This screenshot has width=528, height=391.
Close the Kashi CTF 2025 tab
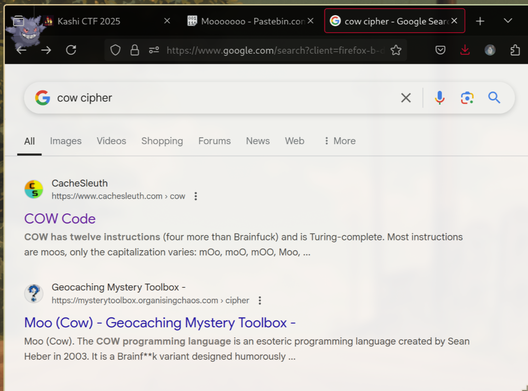pyautogui.click(x=167, y=21)
